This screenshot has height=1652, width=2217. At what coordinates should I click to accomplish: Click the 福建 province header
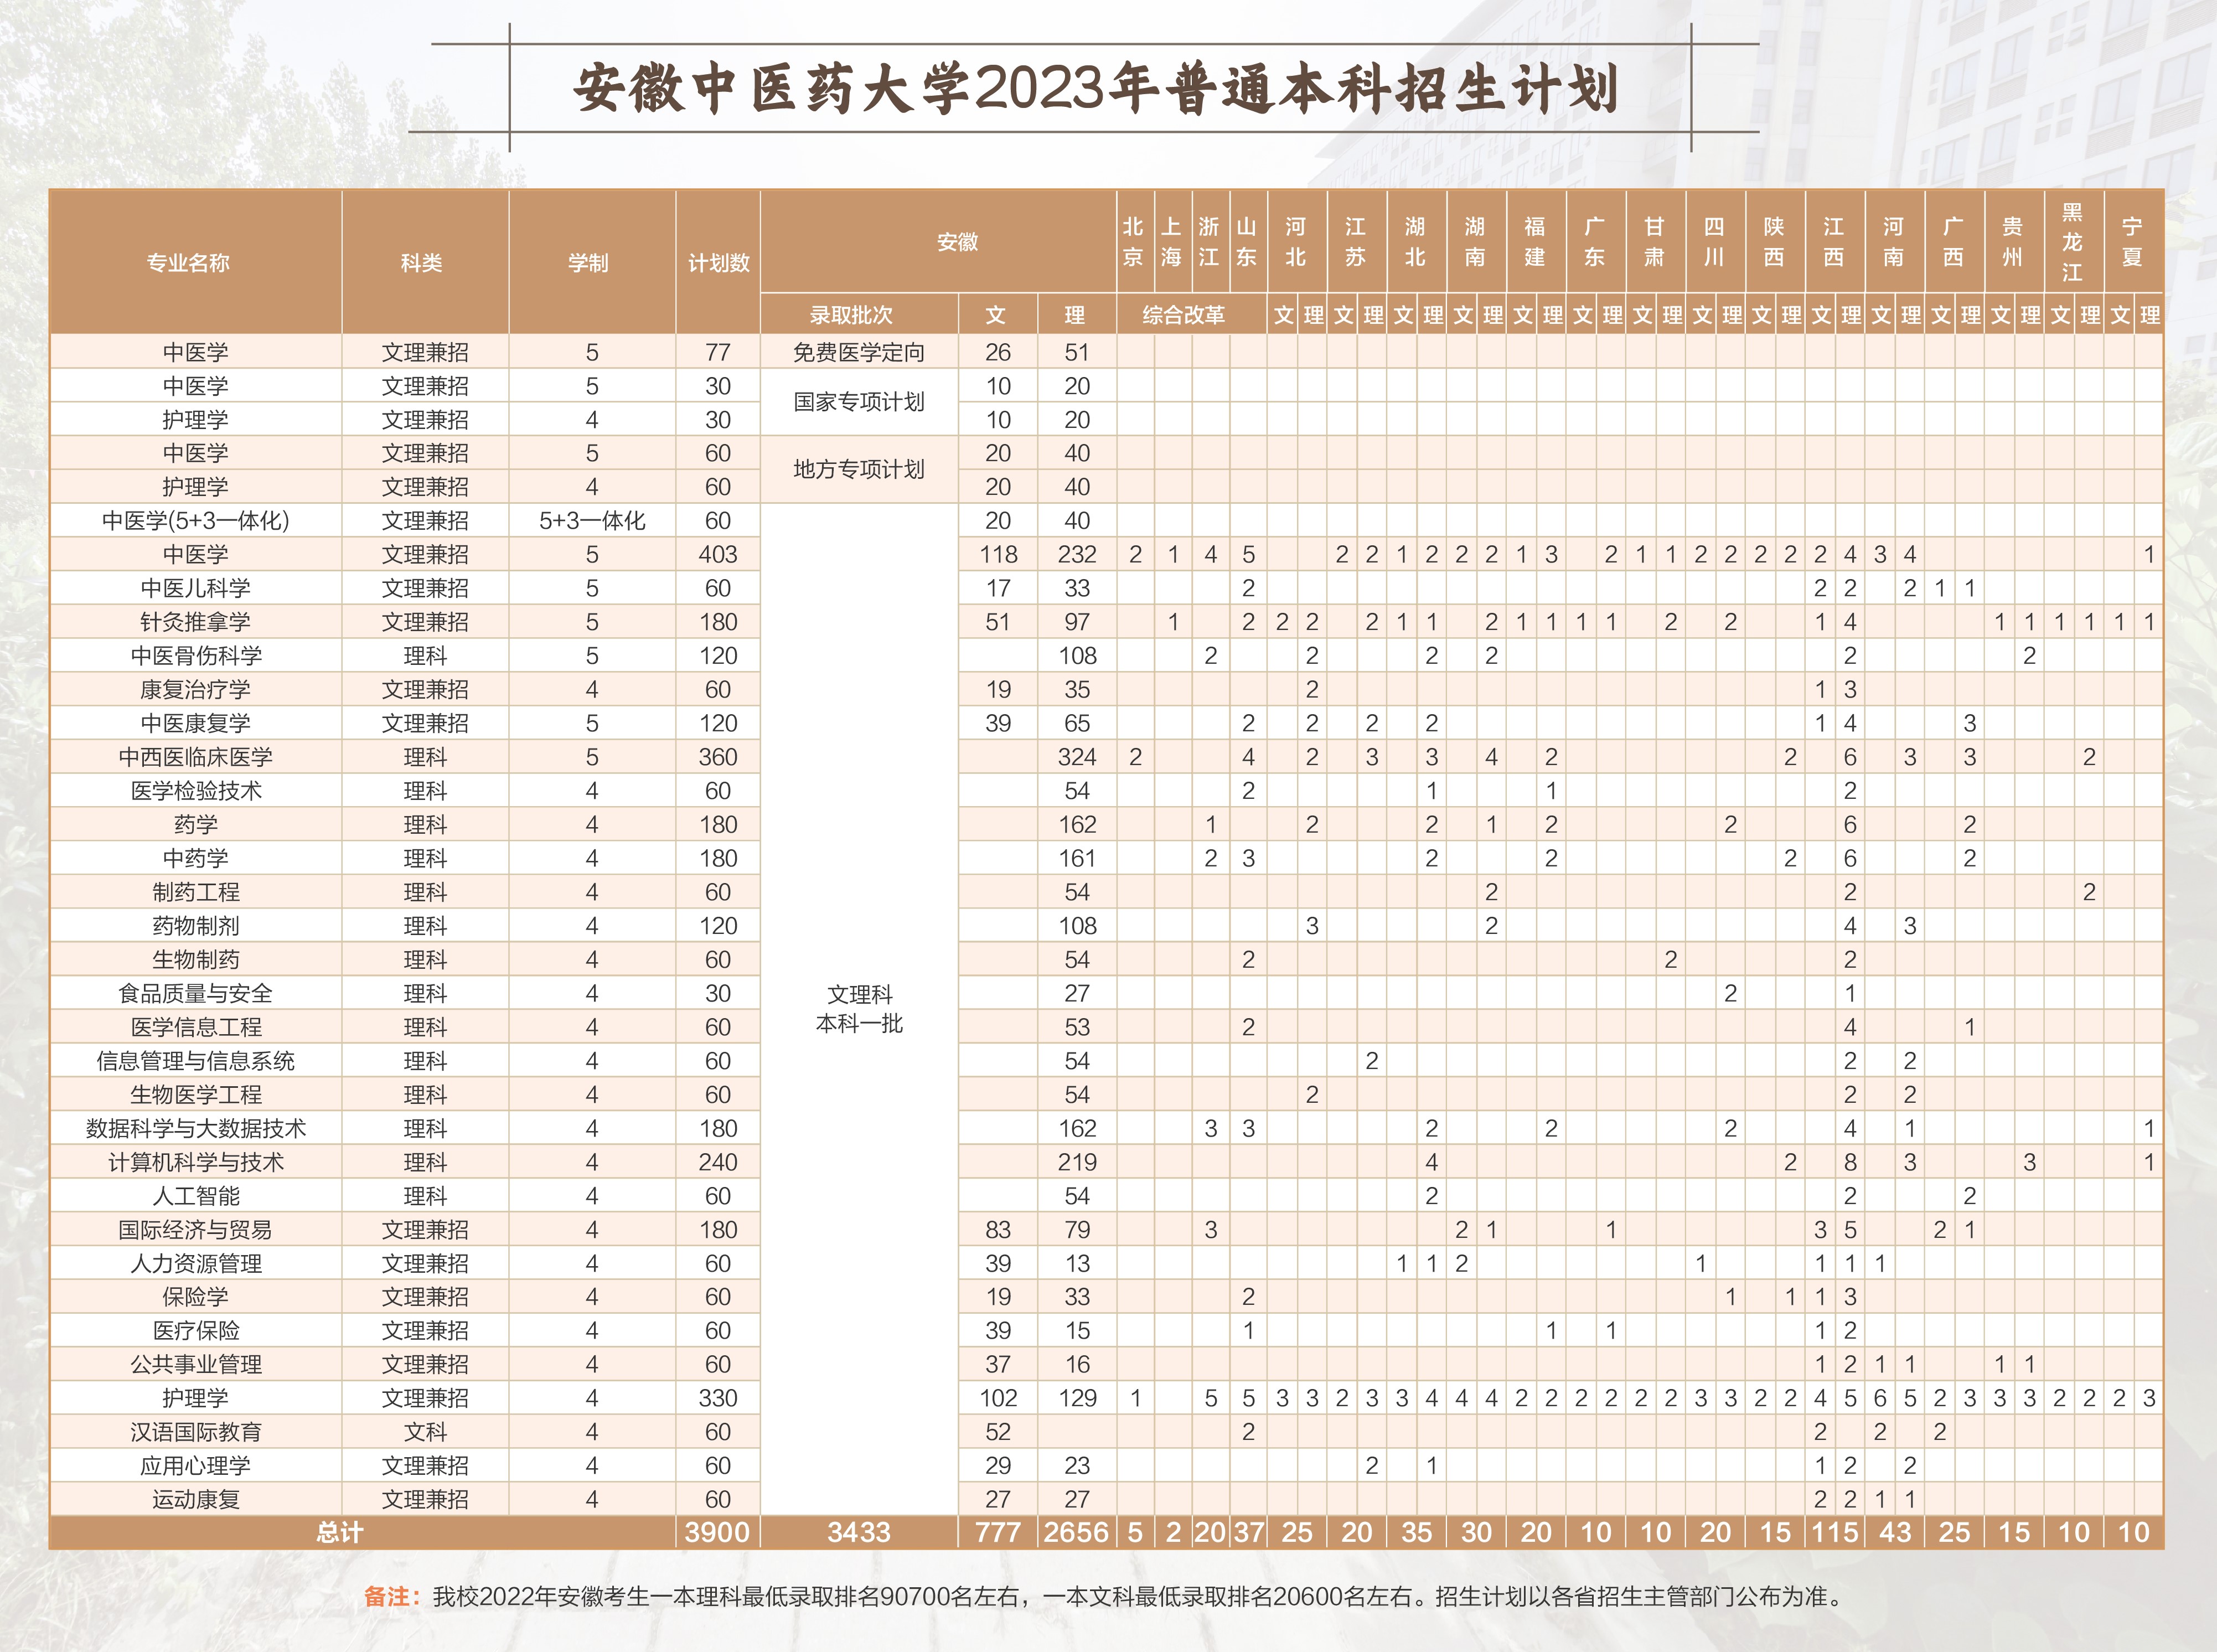[x=1535, y=242]
